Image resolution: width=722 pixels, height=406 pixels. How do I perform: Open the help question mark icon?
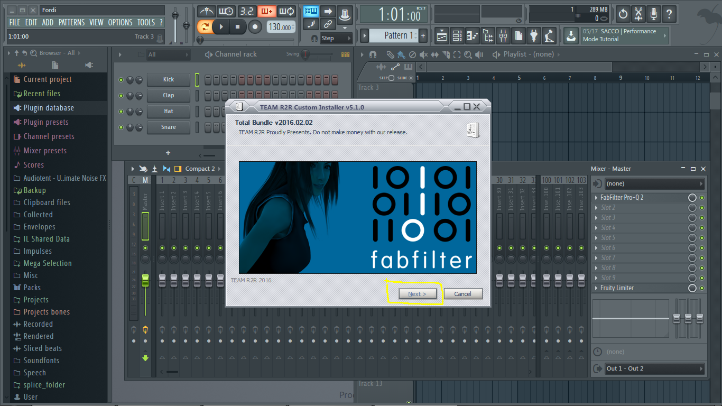coord(669,14)
